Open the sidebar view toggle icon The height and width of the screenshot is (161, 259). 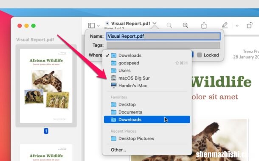[92, 25]
